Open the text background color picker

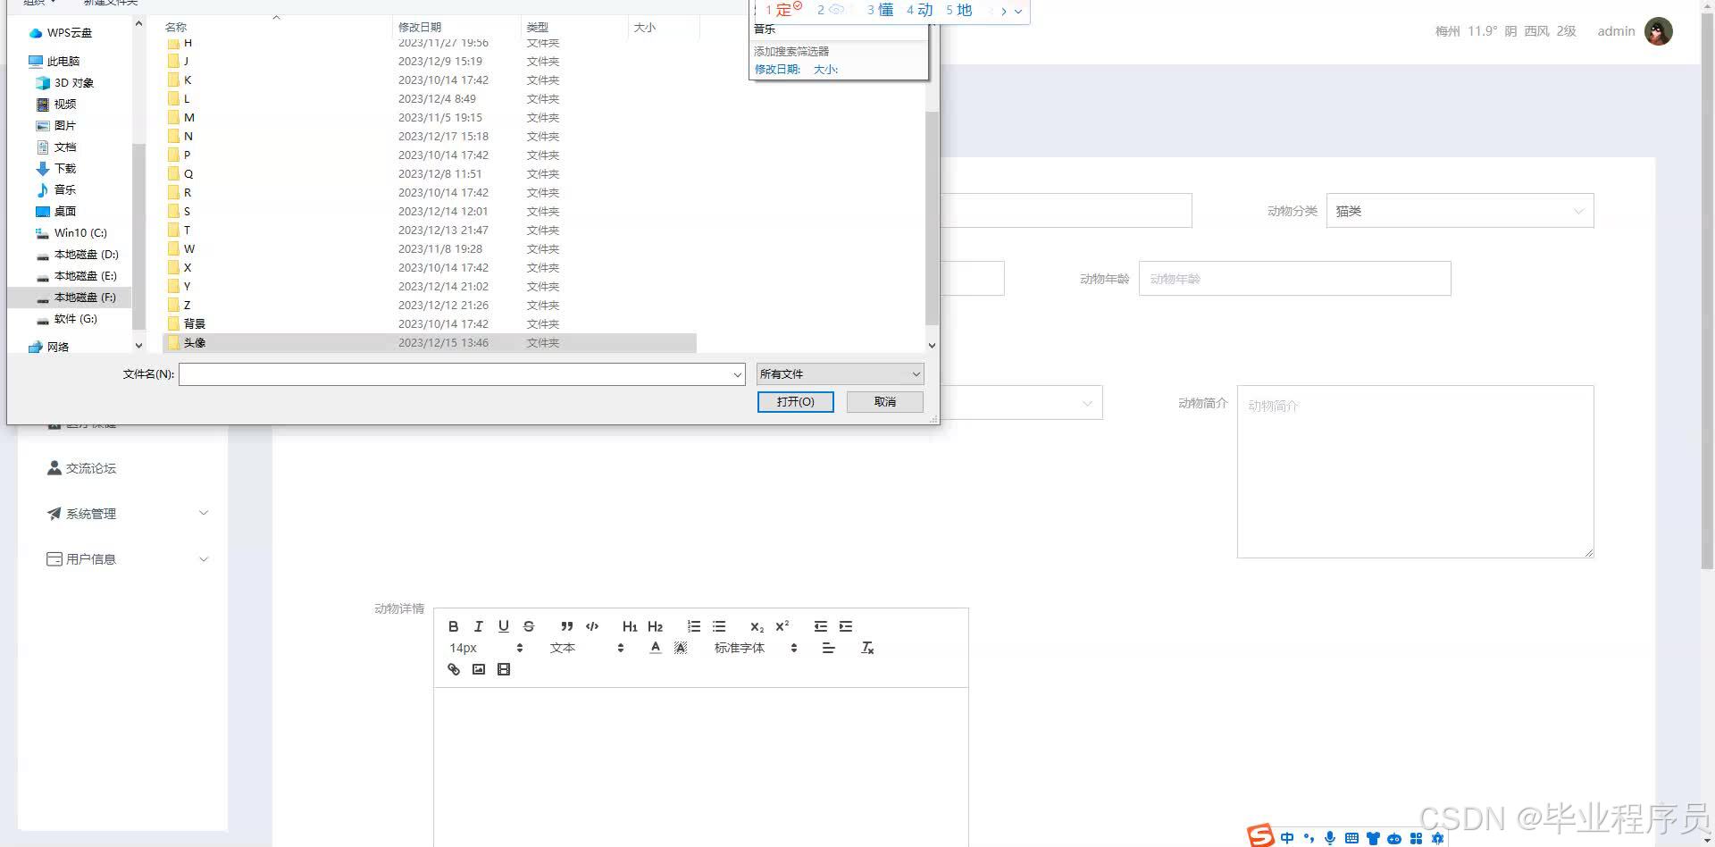[680, 648]
